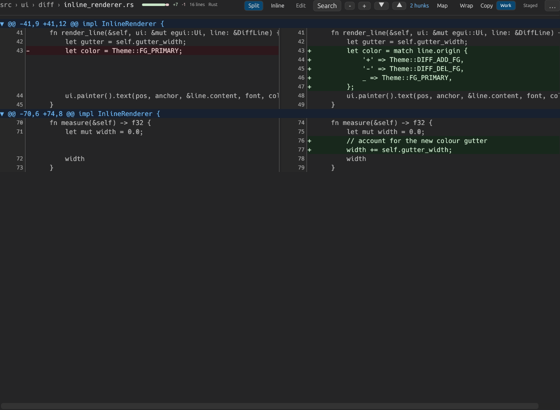Click the plus marker beside line 44
The image size is (560, 410).
(309, 60)
